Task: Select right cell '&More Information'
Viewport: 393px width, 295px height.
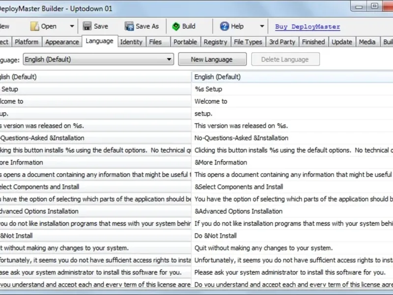Action: (292, 163)
